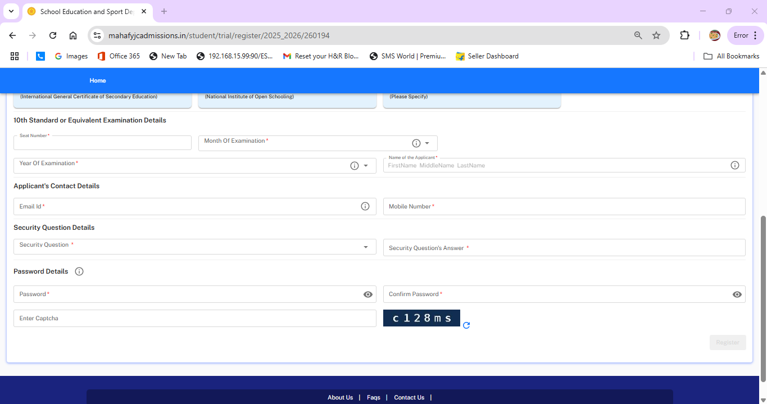The image size is (767, 404).
Task: Open Month Of Examination dropdown
Action: 427,143
